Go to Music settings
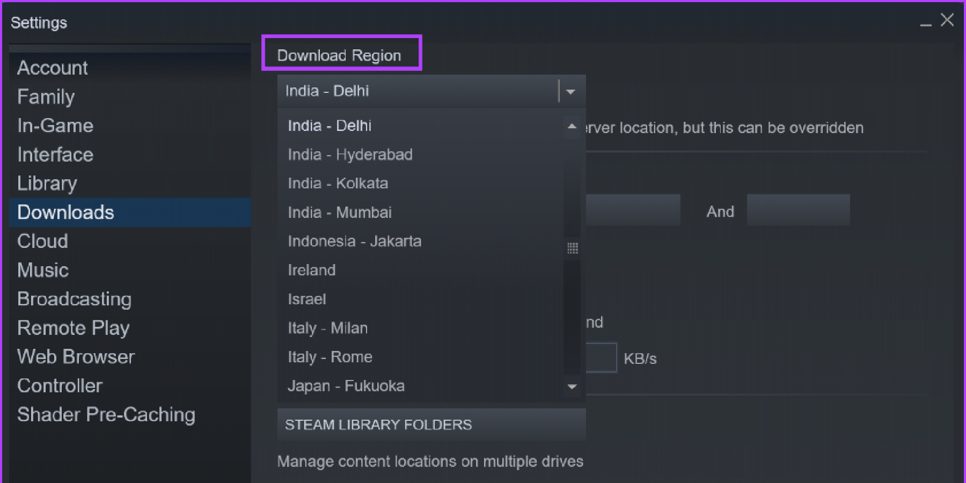This screenshot has height=483, width=966. pos(130,270)
